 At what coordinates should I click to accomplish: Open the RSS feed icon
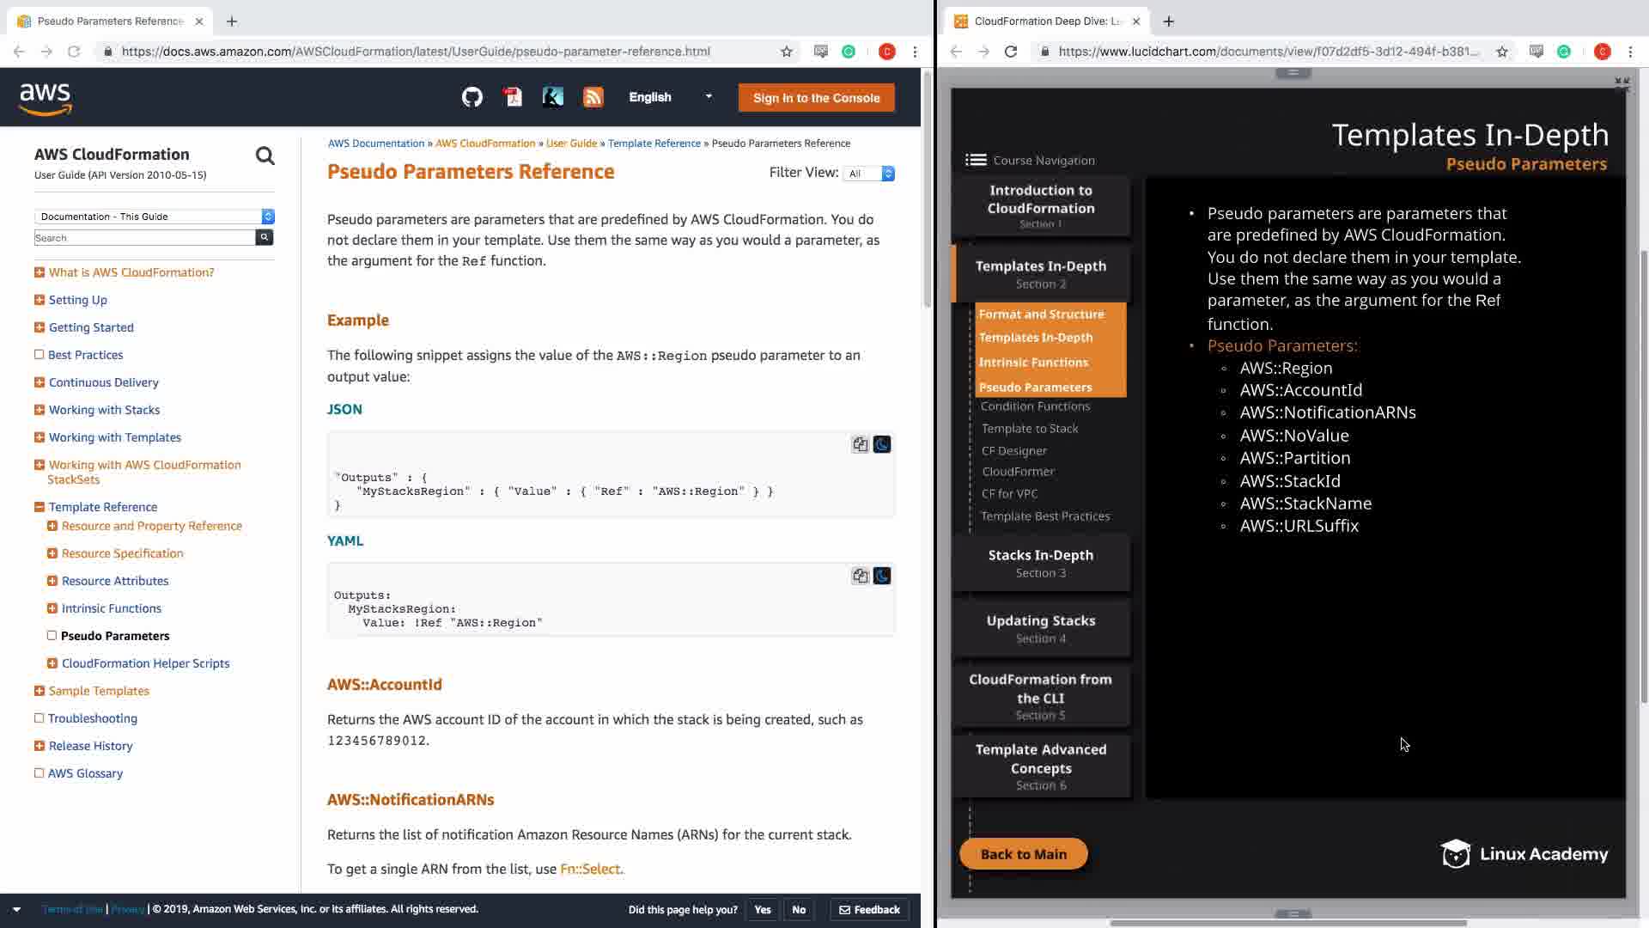coord(593,97)
